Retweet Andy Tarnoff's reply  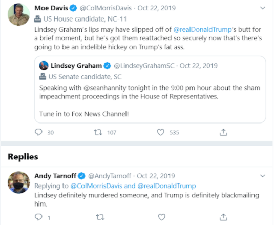tap(100, 217)
